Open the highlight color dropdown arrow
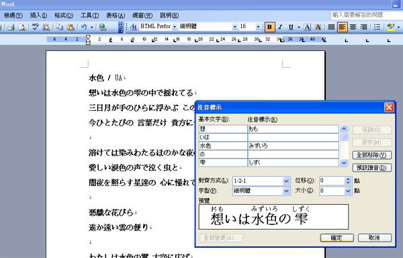This screenshot has height=258, width=403. point(398,27)
